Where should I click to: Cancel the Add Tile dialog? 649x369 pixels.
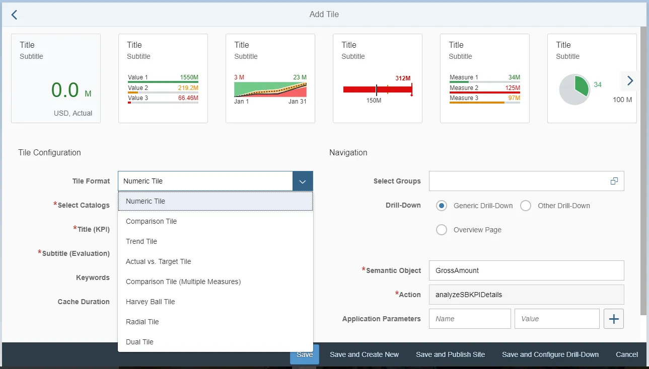[x=626, y=354]
